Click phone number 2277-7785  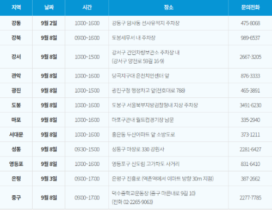[250, 197]
